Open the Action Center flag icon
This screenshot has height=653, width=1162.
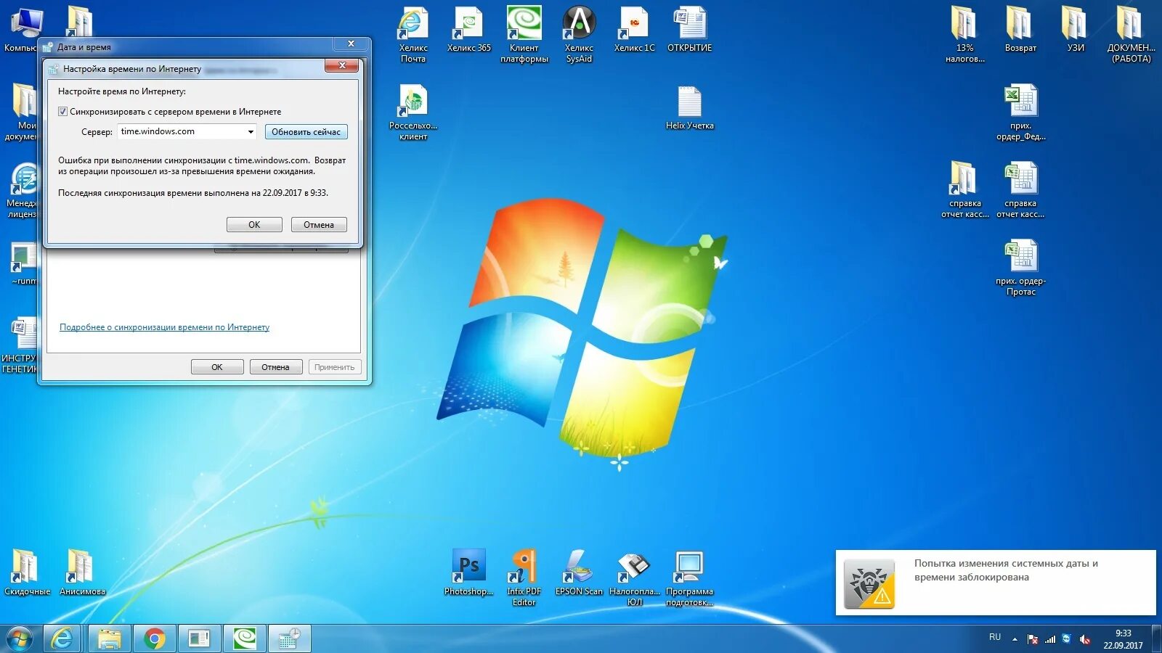(1033, 639)
